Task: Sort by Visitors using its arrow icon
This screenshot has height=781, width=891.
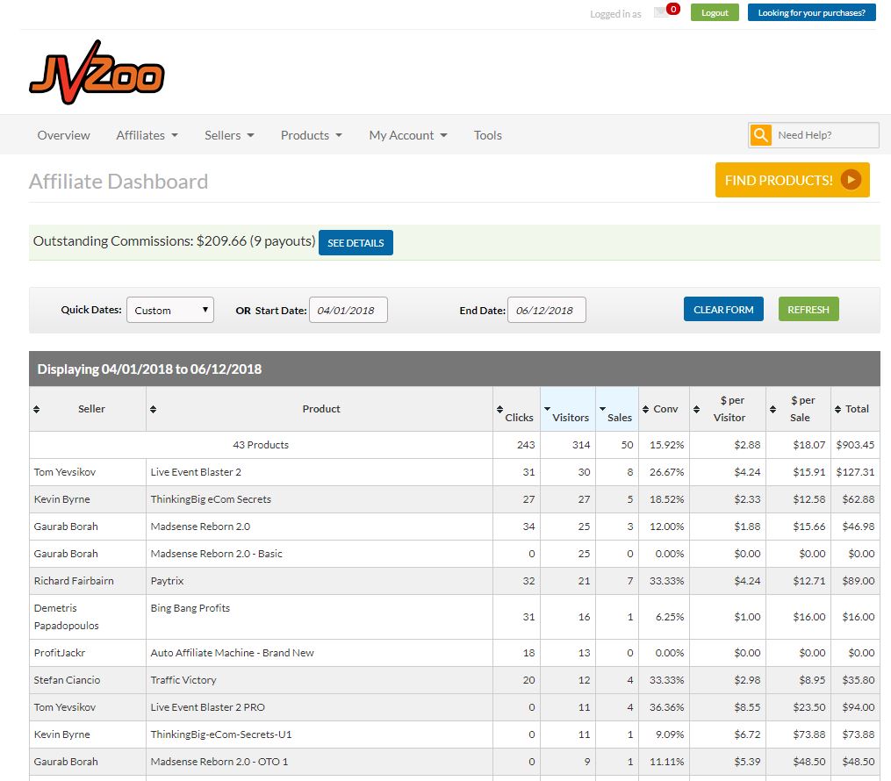Action: (x=547, y=409)
